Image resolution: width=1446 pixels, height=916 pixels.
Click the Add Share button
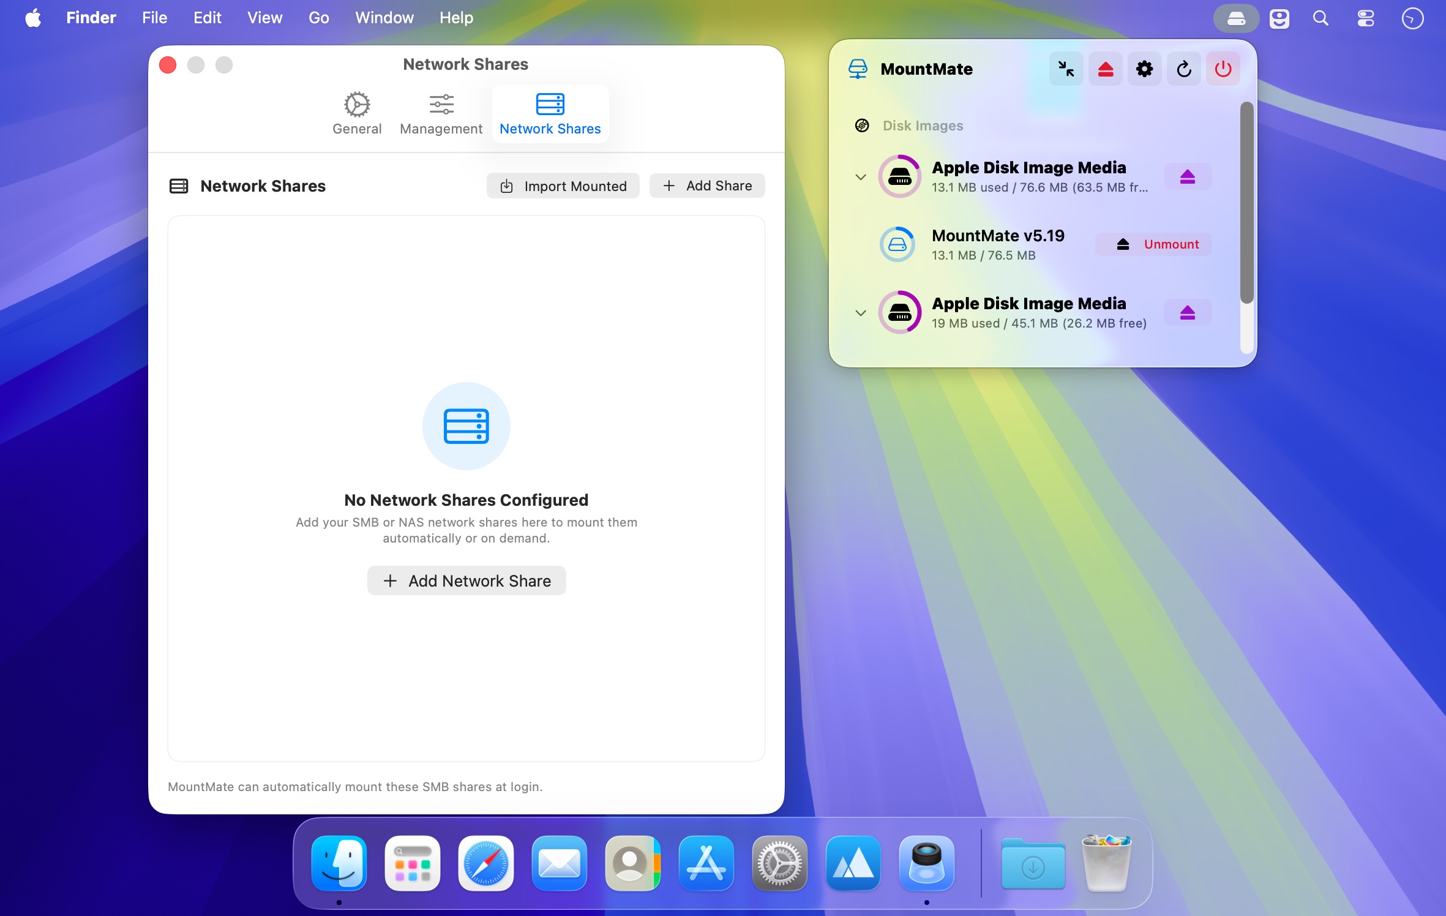[x=707, y=186]
